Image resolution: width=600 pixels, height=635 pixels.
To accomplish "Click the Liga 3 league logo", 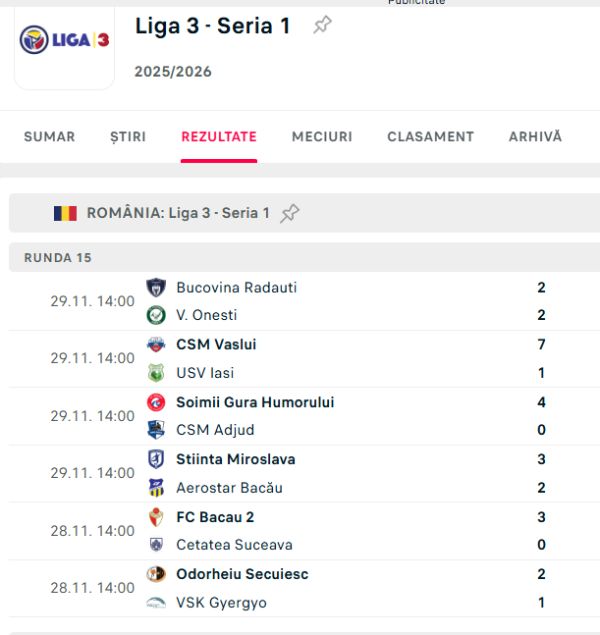I will [x=65, y=40].
